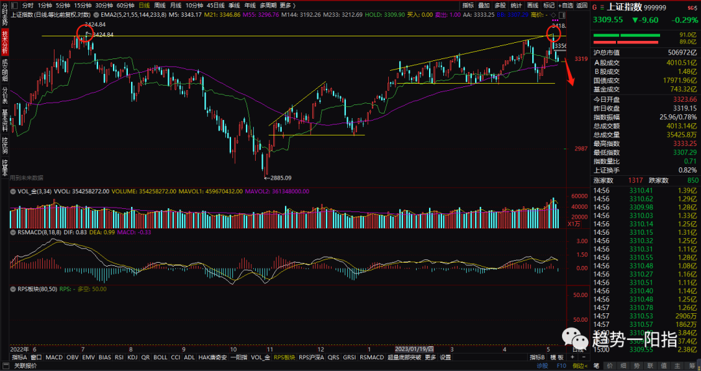Click the 叠加 toolbar button
701x371 pixels.
point(484,5)
